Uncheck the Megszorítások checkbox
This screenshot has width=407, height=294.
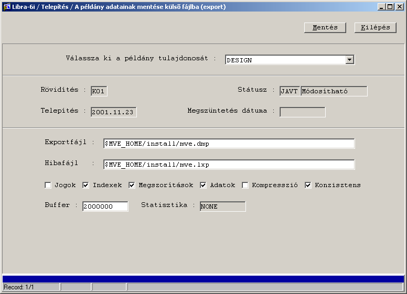point(132,185)
